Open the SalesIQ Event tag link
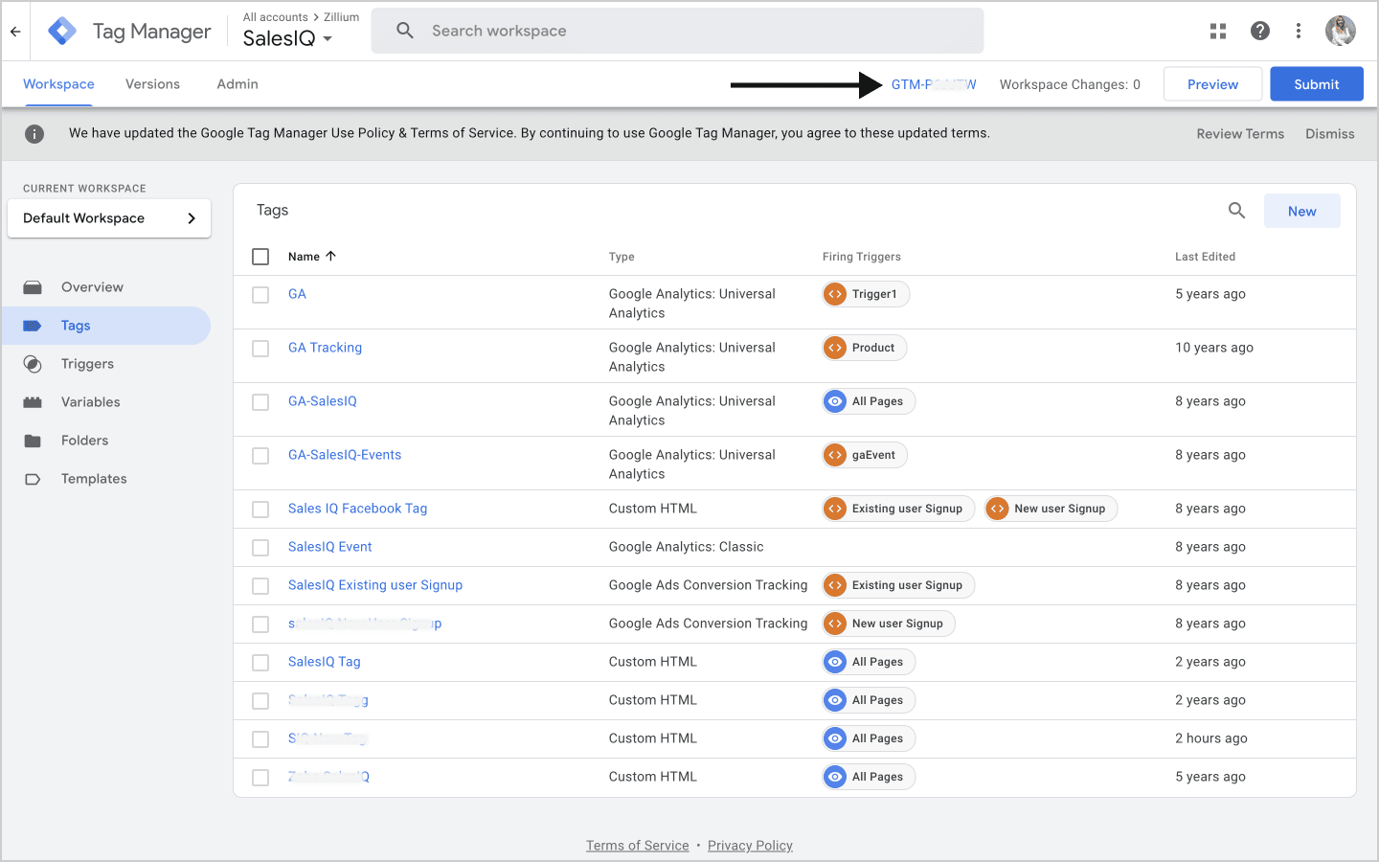 point(329,547)
